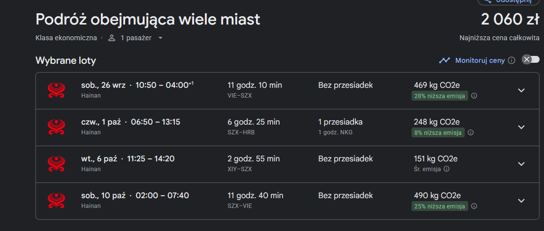Click the price tracking graph icon

click(445, 60)
